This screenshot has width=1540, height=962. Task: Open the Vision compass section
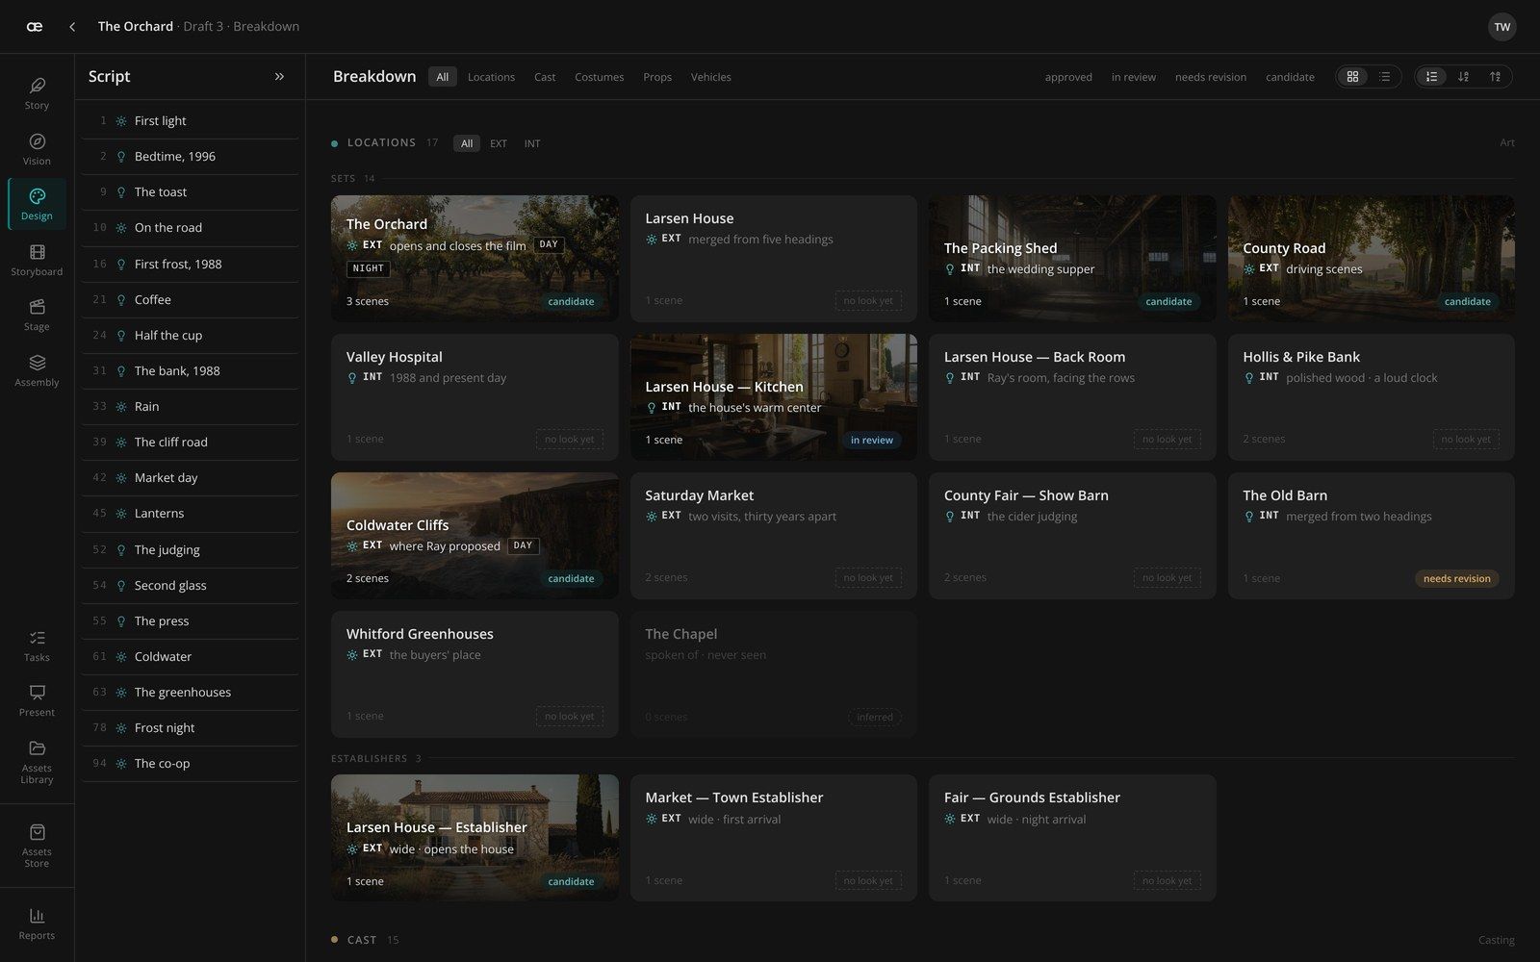pos(37,149)
